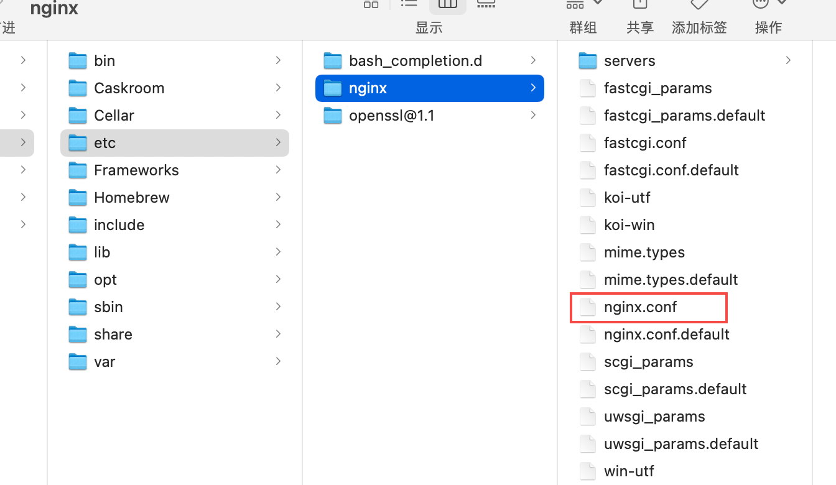Click the sbin folder name
Image resolution: width=836 pixels, height=485 pixels.
point(108,307)
